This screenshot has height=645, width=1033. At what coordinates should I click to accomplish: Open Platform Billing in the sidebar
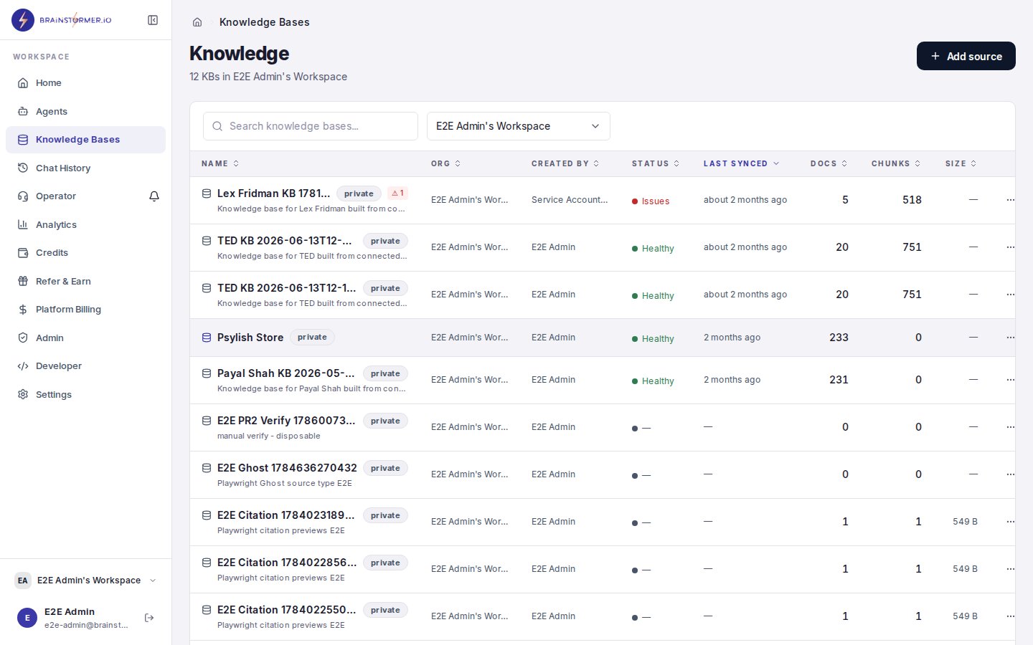(85, 310)
